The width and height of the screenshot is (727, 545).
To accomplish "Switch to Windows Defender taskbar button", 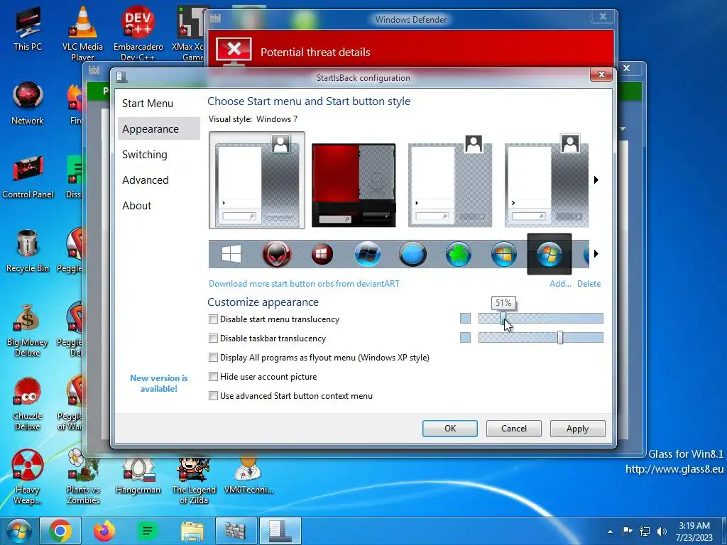I will [x=236, y=531].
